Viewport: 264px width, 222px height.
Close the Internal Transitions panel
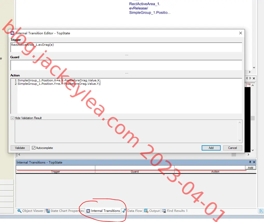coord(254,162)
